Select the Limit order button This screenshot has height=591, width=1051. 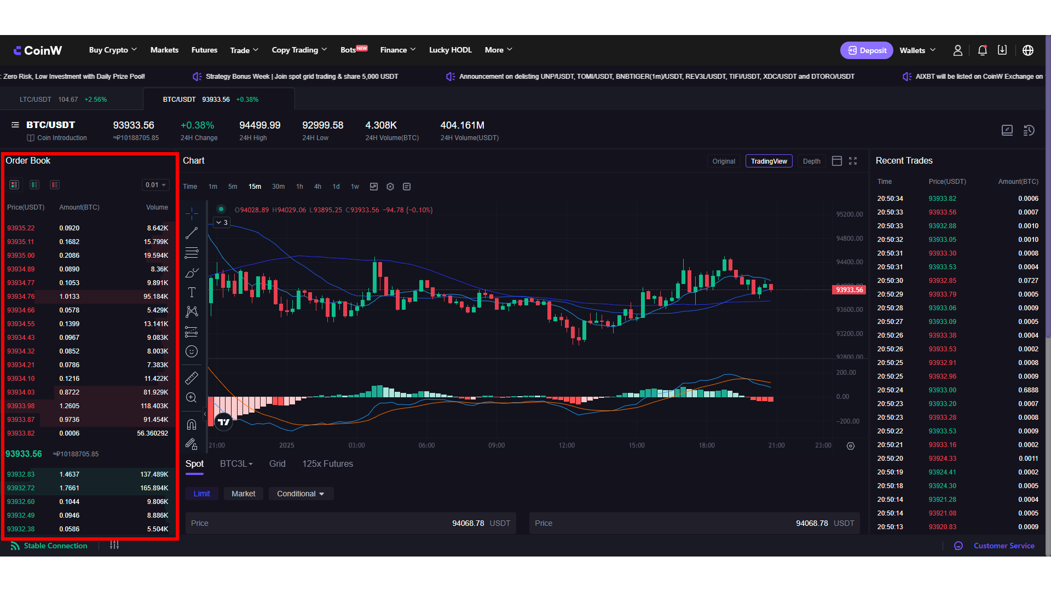tap(201, 494)
